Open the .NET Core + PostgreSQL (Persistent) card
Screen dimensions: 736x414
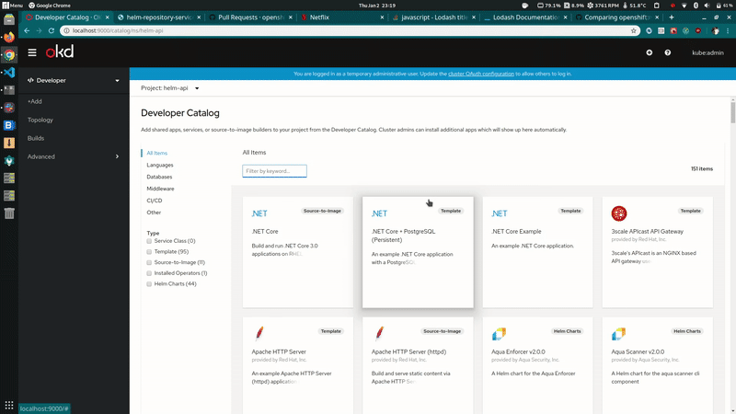point(418,252)
